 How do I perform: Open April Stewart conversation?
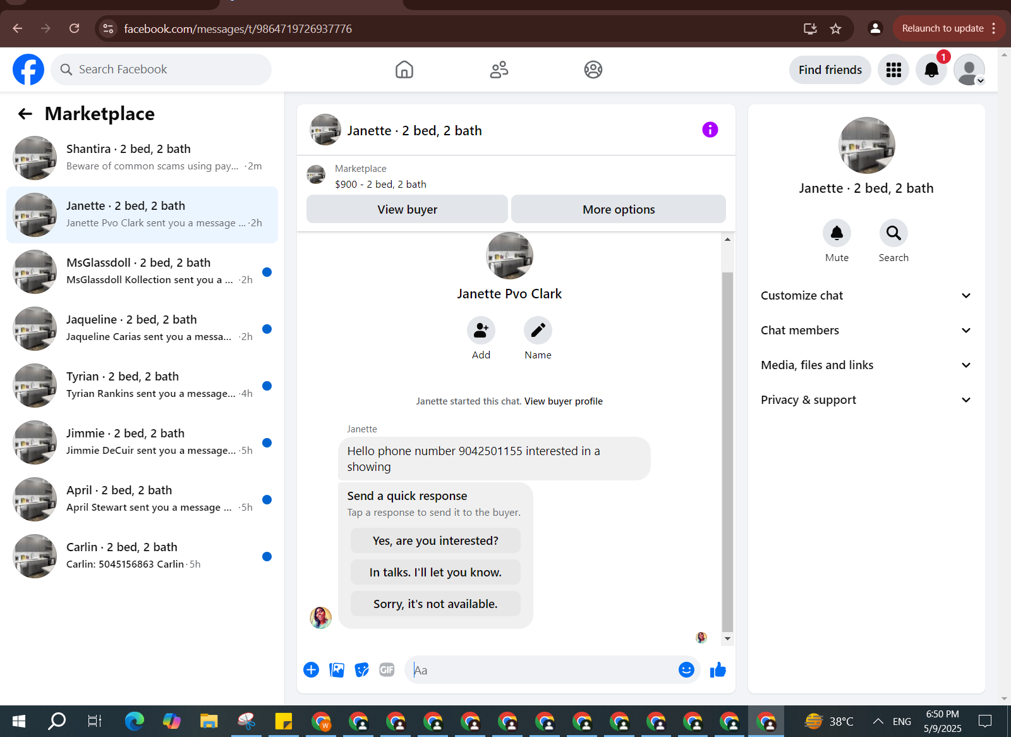142,499
